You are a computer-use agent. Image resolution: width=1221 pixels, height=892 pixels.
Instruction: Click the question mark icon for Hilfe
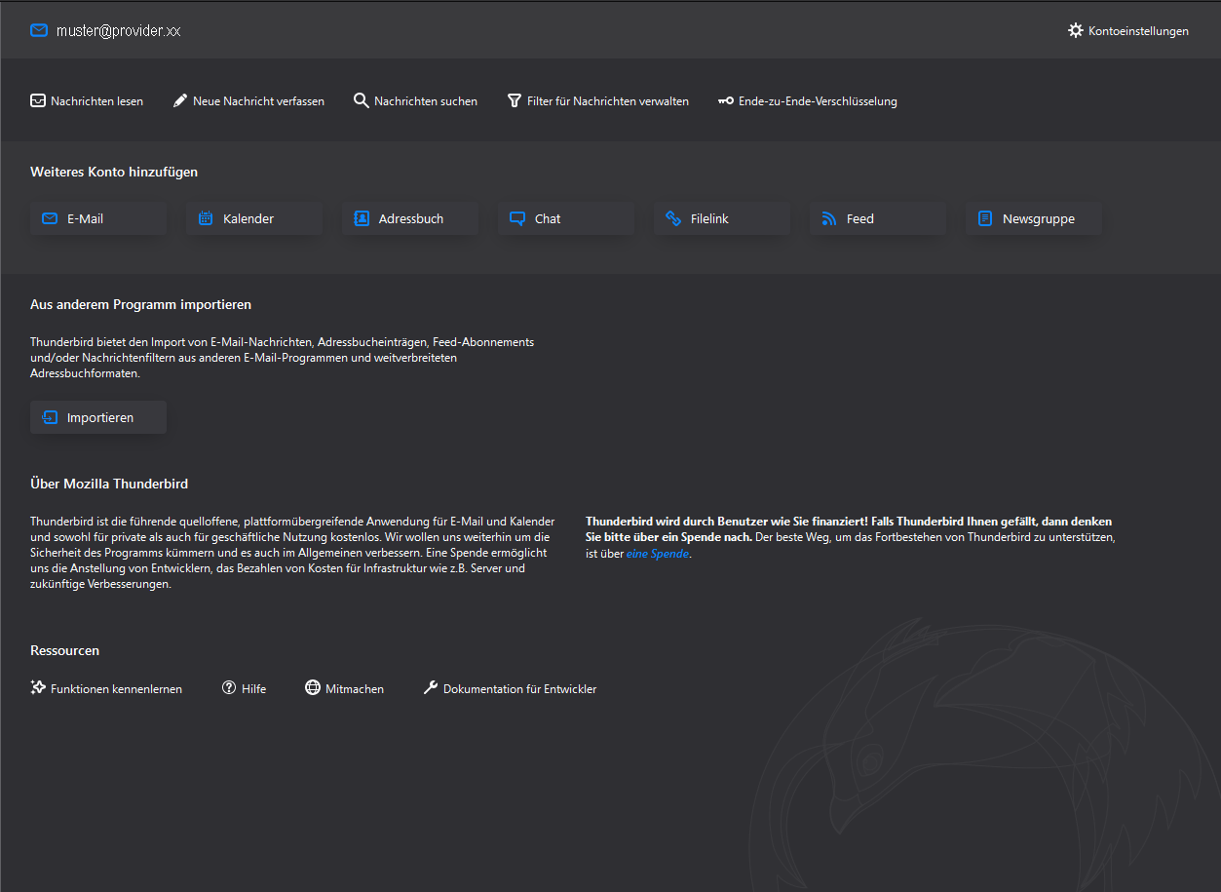tap(229, 687)
